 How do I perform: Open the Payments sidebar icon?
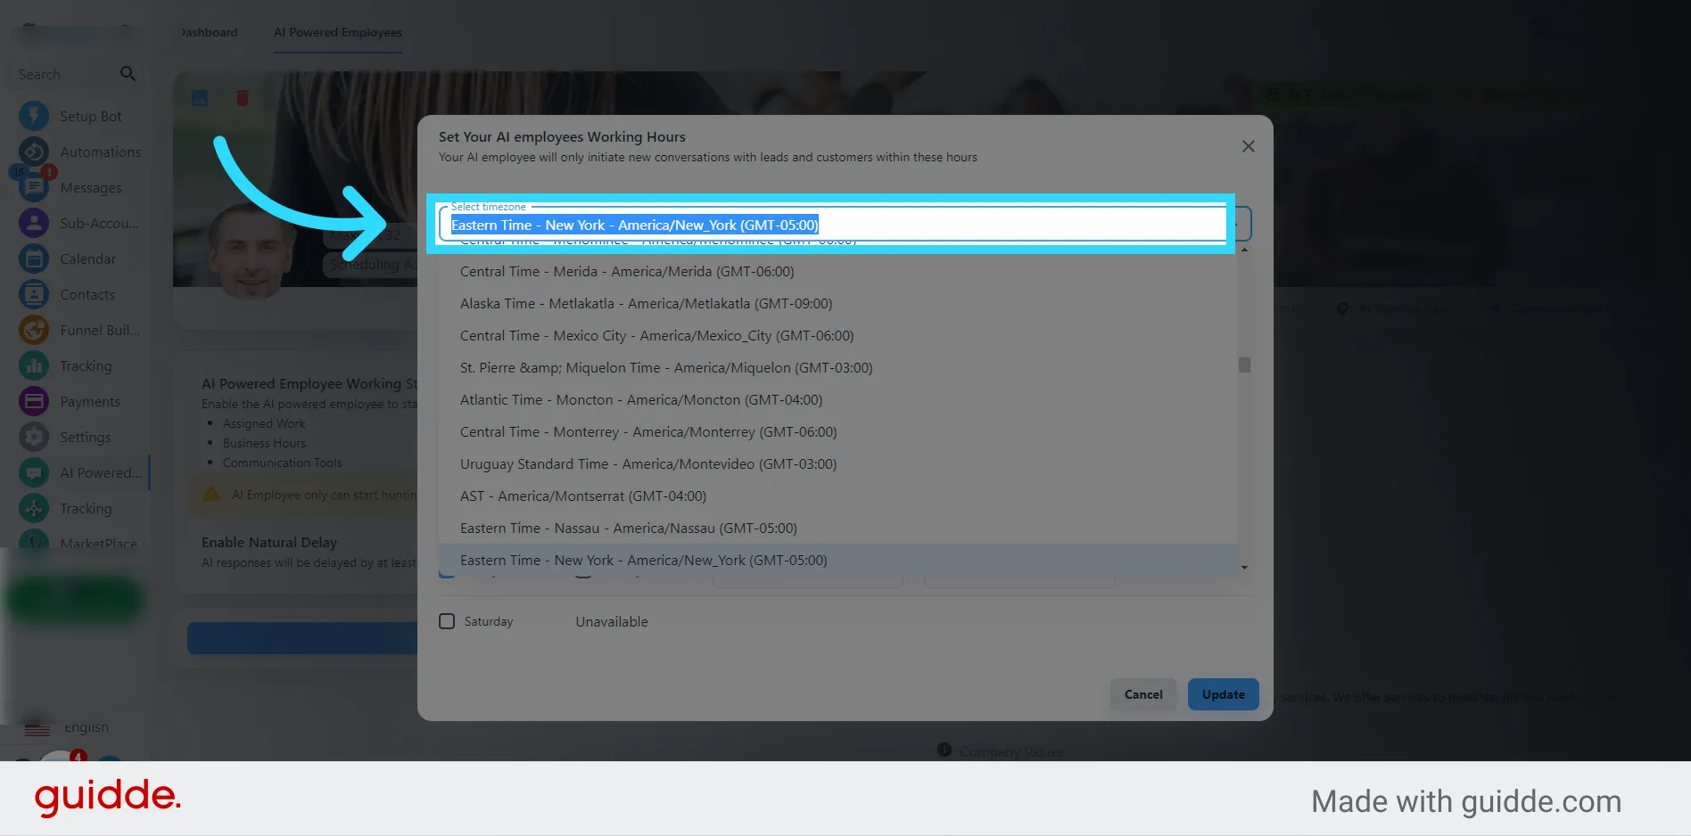point(34,401)
